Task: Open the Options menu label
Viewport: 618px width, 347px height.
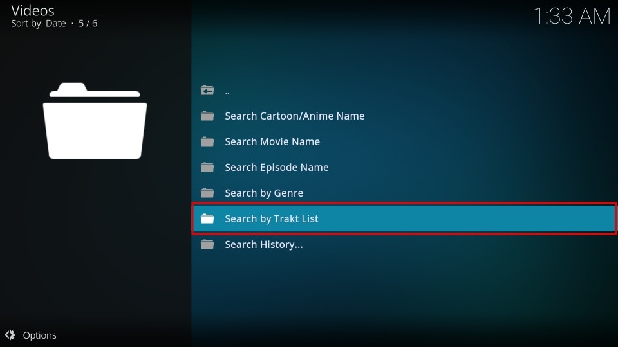Action: point(39,335)
